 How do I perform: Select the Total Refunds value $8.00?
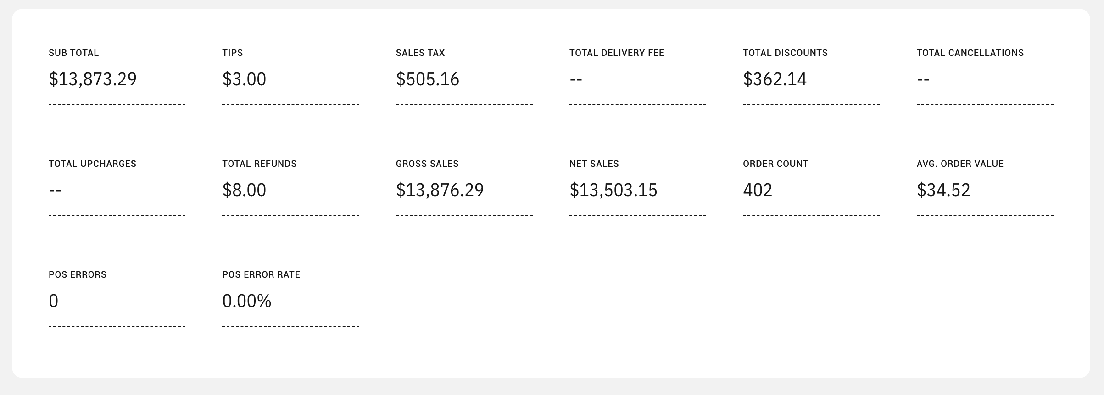click(244, 190)
